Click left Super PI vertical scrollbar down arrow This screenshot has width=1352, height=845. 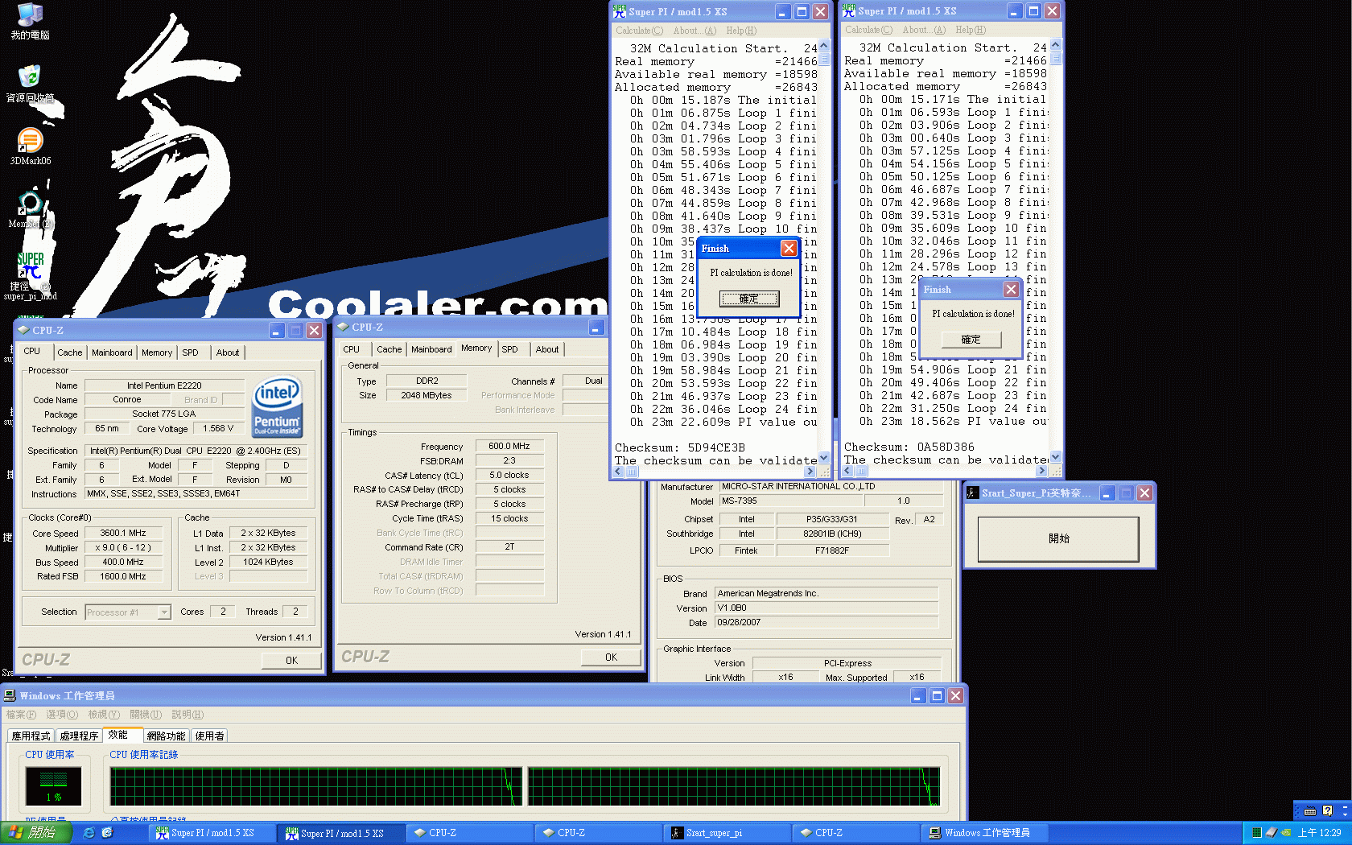(x=823, y=459)
